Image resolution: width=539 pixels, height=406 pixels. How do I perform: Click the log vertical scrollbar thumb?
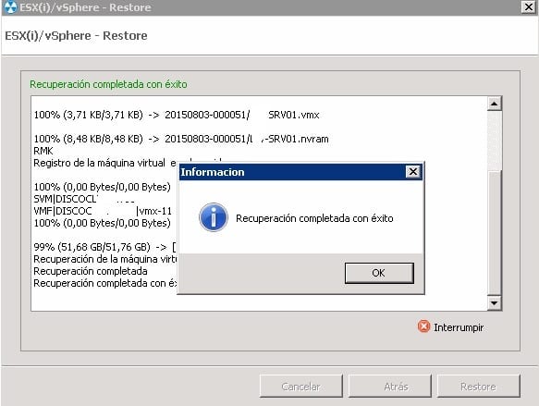pos(495,232)
